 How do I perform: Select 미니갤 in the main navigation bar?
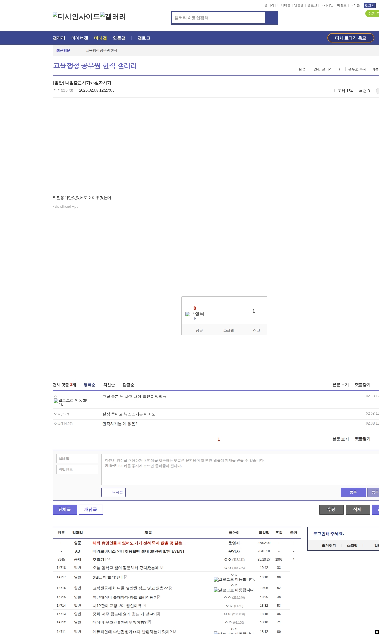[100, 38]
